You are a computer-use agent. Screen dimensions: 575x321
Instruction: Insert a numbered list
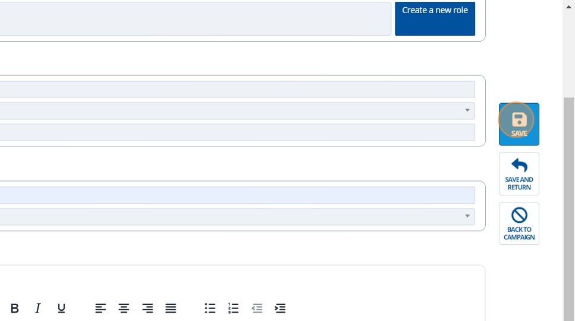233,308
